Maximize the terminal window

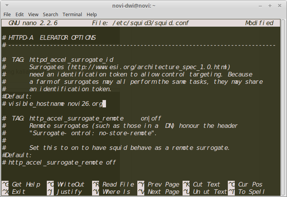[x=270, y=6]
